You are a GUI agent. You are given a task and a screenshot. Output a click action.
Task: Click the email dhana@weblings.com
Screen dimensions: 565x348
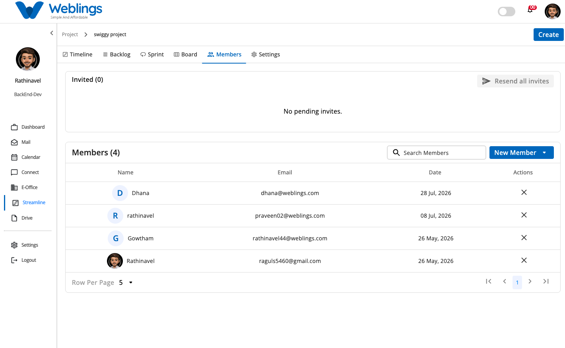[x=290, y=193]
